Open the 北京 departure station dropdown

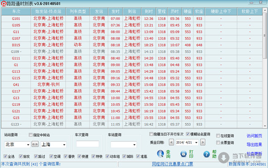pos(28,145)
